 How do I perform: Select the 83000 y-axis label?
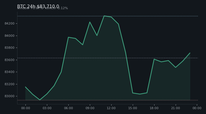9,96
